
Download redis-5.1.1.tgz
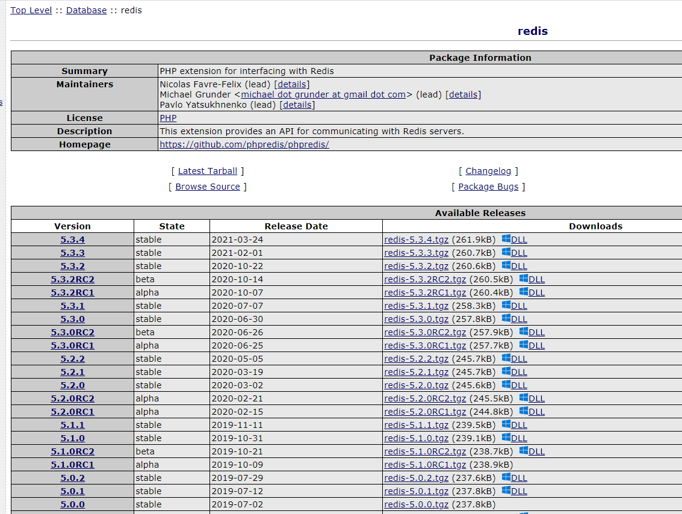(417, 425)
